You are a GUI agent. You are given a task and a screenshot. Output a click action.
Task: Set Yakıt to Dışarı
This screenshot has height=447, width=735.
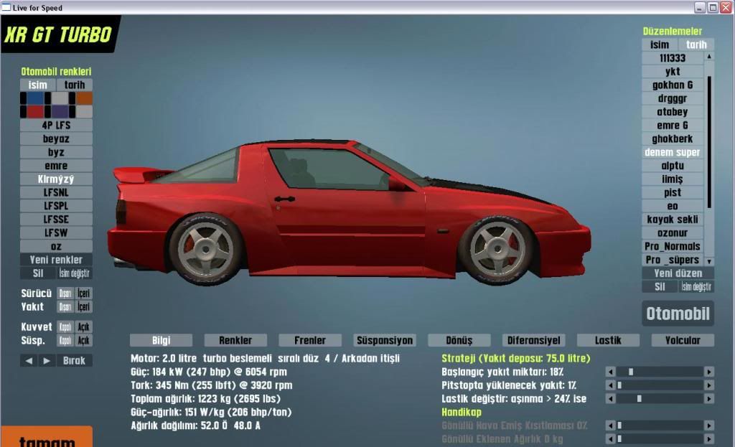[65, 307]
